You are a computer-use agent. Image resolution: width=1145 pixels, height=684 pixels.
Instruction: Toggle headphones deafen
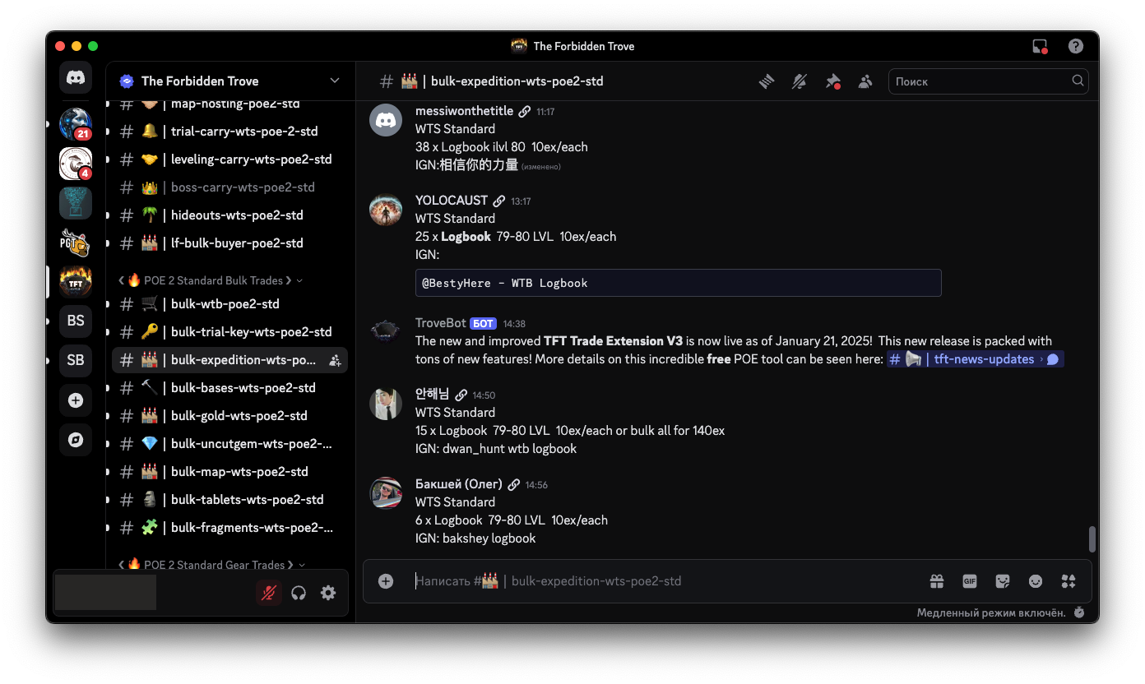coord(299,593)
